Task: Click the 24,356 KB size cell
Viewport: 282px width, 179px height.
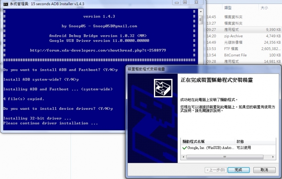Action: tap(272, 42)
